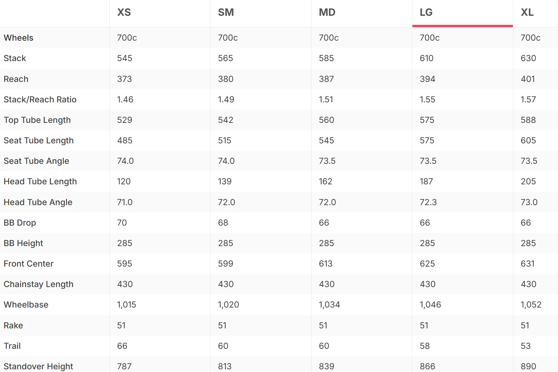The width and height of the screenshot is (558, 372).
Task: Click the SM Front Center value 599
Action: pos(225,264)
